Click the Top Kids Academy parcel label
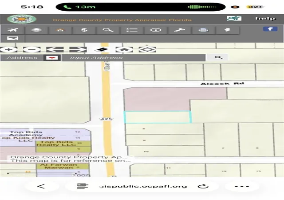Screen dimensions: 284x200 pos(26,133)
